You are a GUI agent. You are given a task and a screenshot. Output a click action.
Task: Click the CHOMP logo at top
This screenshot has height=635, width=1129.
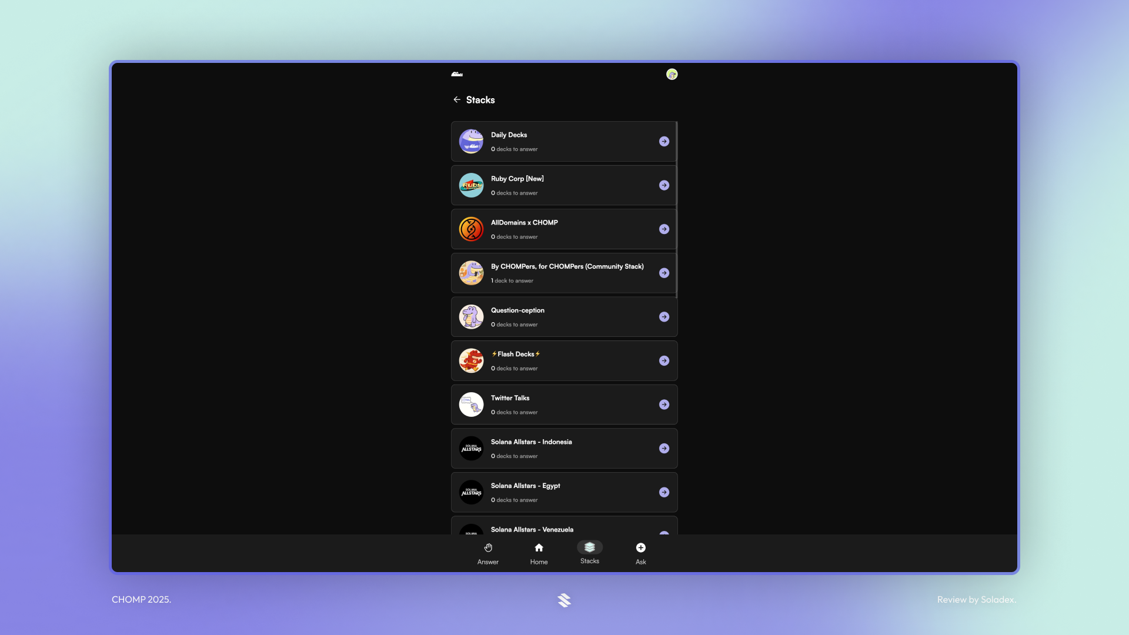point(457,74)
